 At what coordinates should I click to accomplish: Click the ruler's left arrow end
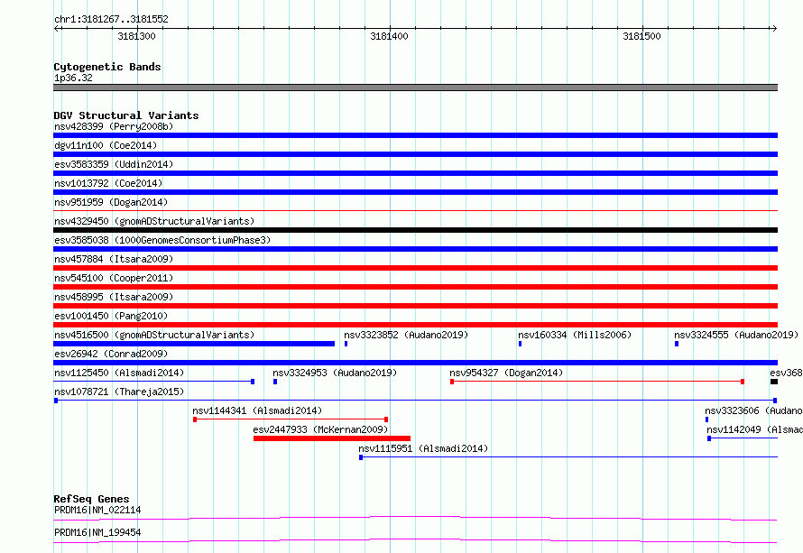57,28
